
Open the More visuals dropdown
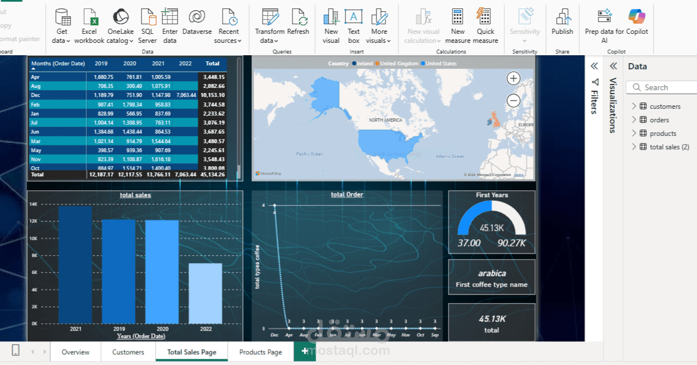point(379,41)
